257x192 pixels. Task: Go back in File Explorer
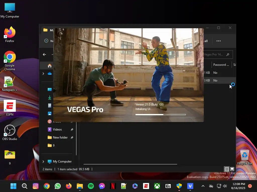44,54
